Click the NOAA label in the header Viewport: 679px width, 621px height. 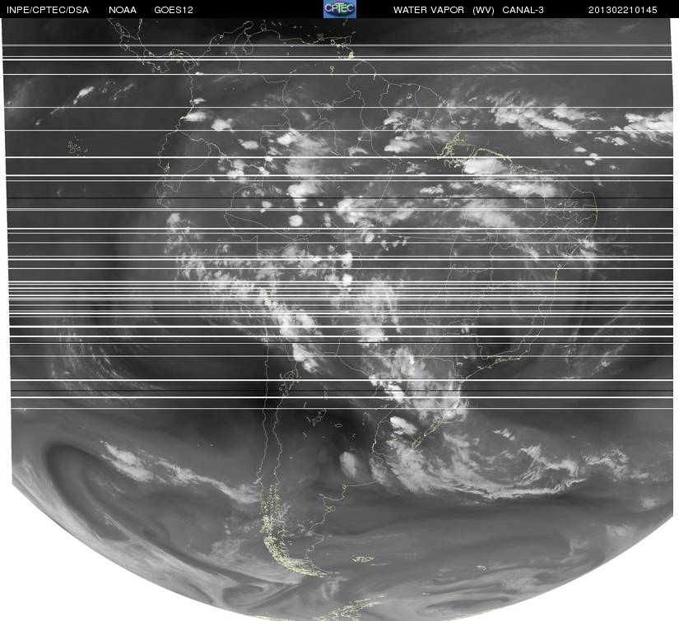tap(123, 10)
